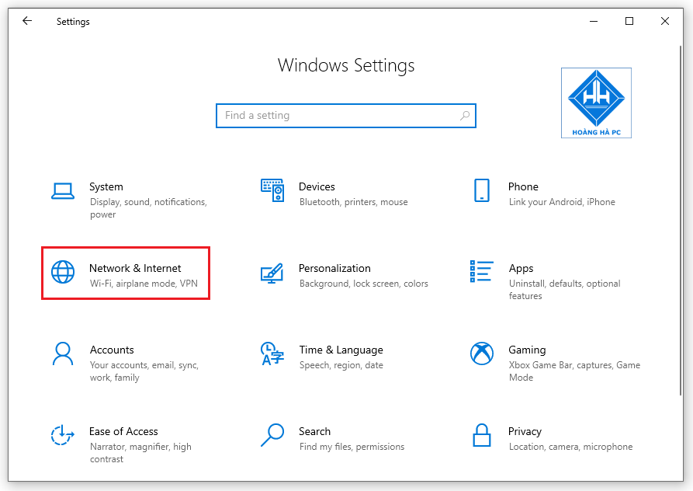The width and height of the screenshot is (693, 491).
Task: Click the Gaming Xbox icon
Action: coord(482,353)
